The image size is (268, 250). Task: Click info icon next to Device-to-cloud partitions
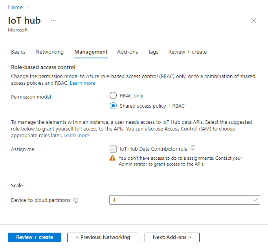(x=76, y=200)
